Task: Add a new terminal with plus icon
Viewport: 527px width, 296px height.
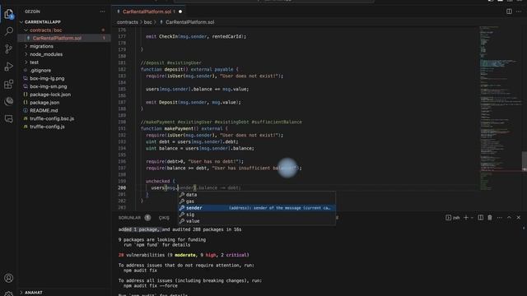Action: 466,217
